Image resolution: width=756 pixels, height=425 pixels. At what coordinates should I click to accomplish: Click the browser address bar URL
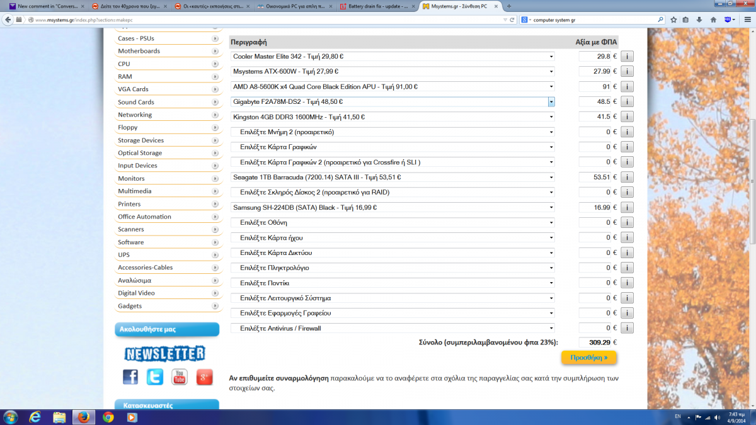tap(265, 20)
